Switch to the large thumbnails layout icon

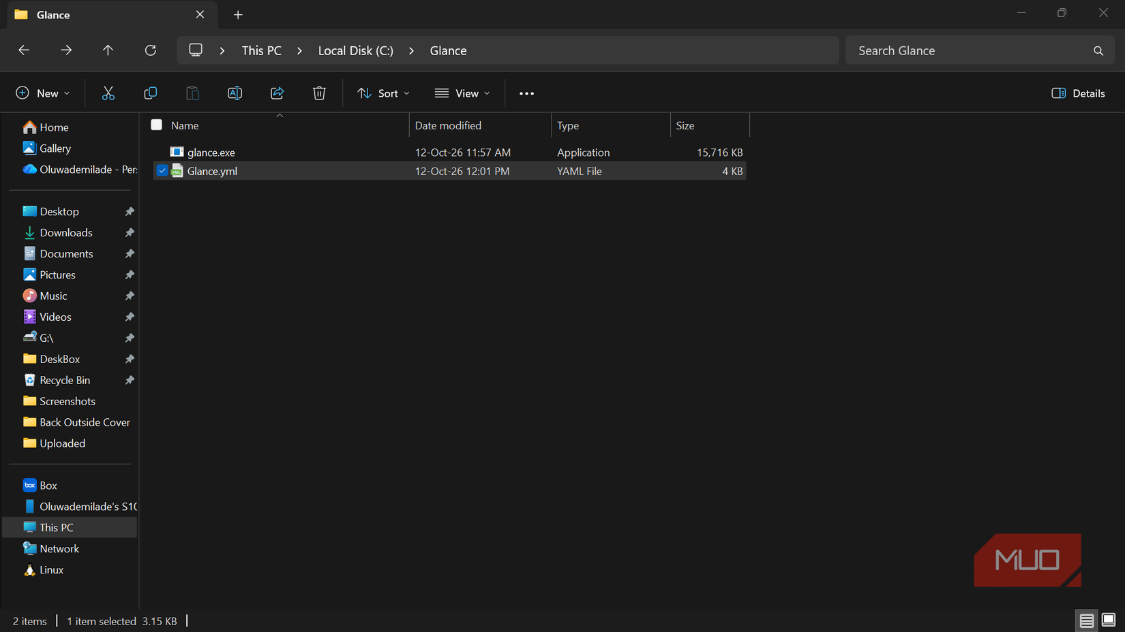[1109, 620]
